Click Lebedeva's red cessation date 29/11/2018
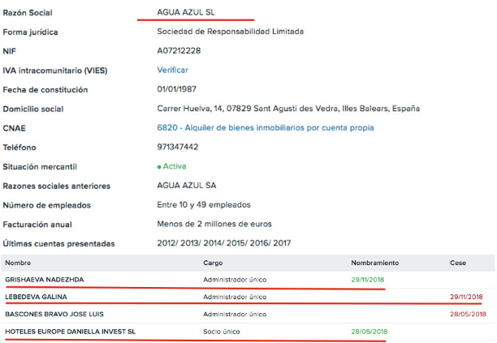497x343 pixels. [x=466, y=297]
